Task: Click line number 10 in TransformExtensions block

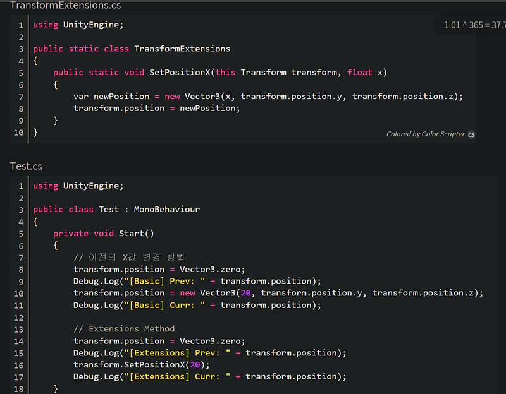Action: pyautogui.click(x=19, y=133)
